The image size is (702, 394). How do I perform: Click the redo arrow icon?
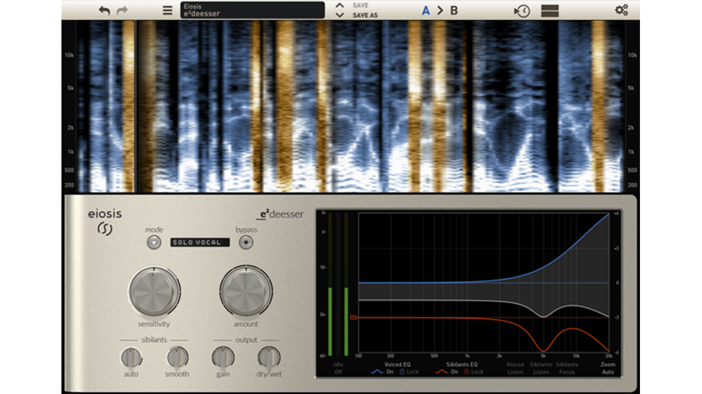click(122, 10)
